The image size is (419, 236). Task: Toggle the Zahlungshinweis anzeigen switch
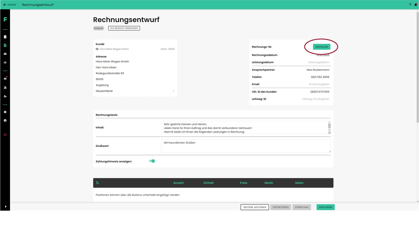pyautogui.click(x=152, y=161)
